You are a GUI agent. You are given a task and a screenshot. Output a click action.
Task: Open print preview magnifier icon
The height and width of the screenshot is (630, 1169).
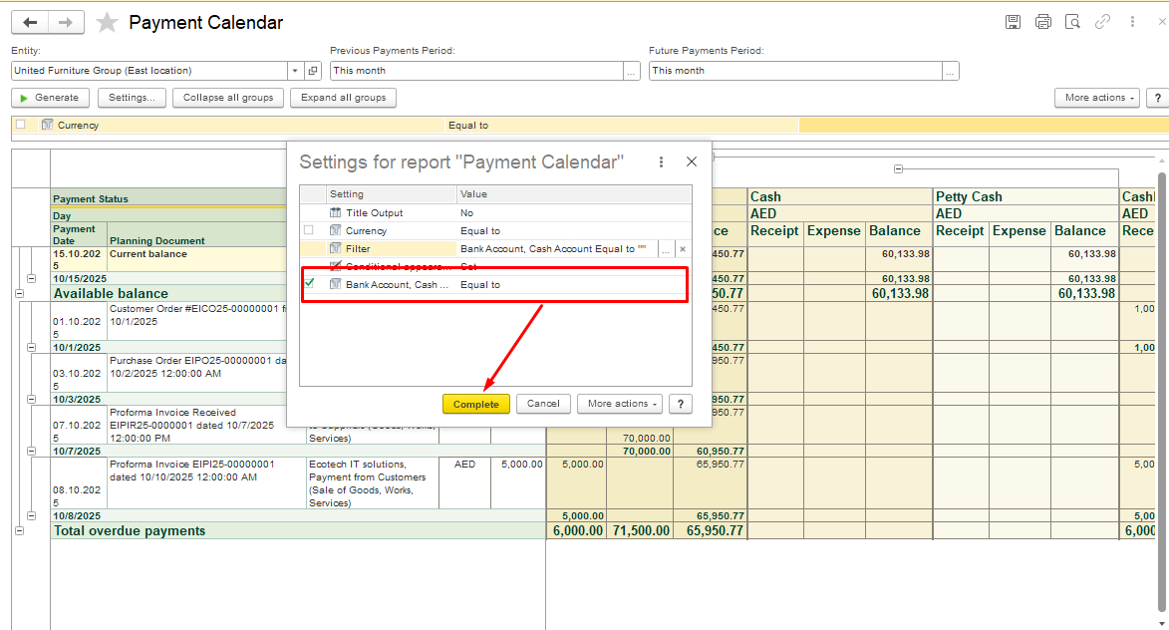(x=1072, y=22)
